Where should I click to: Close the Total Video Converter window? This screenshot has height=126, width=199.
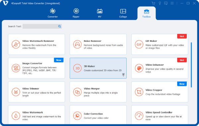tap(194, 3)
